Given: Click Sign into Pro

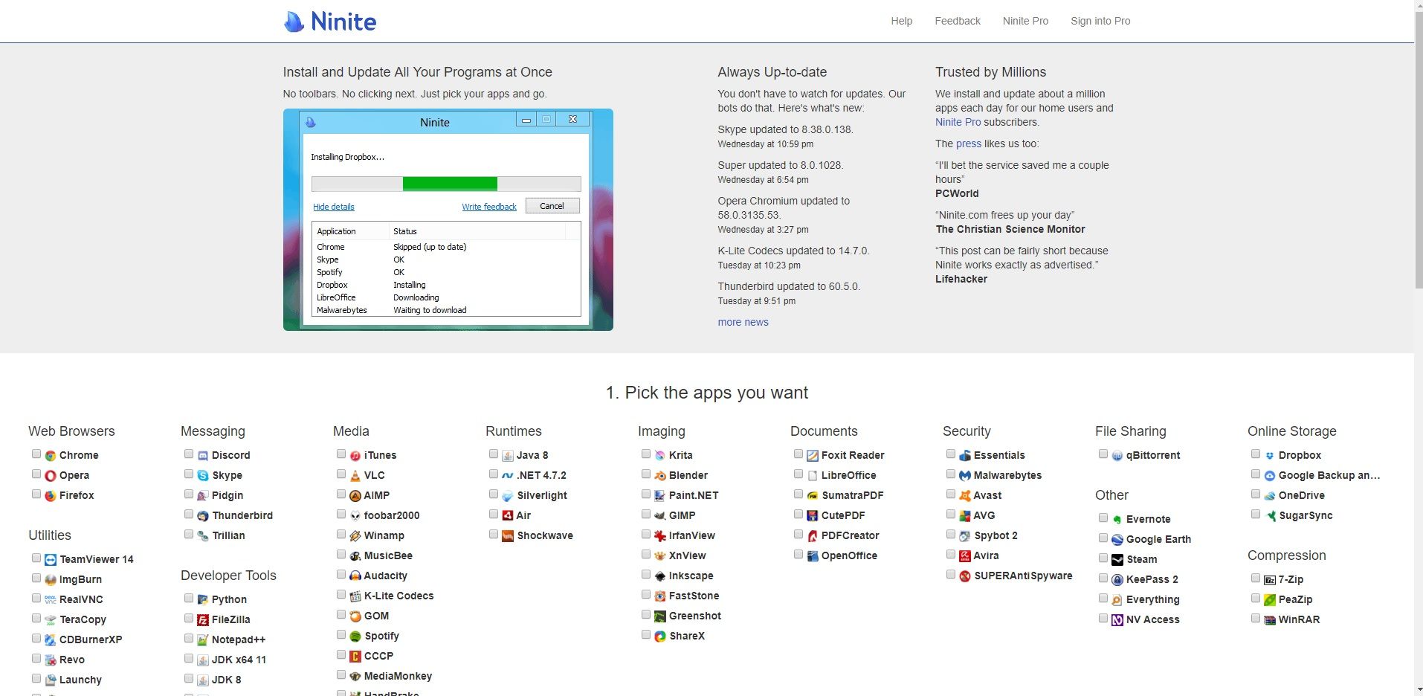Looking at the screenshot, I should 1100,21.
